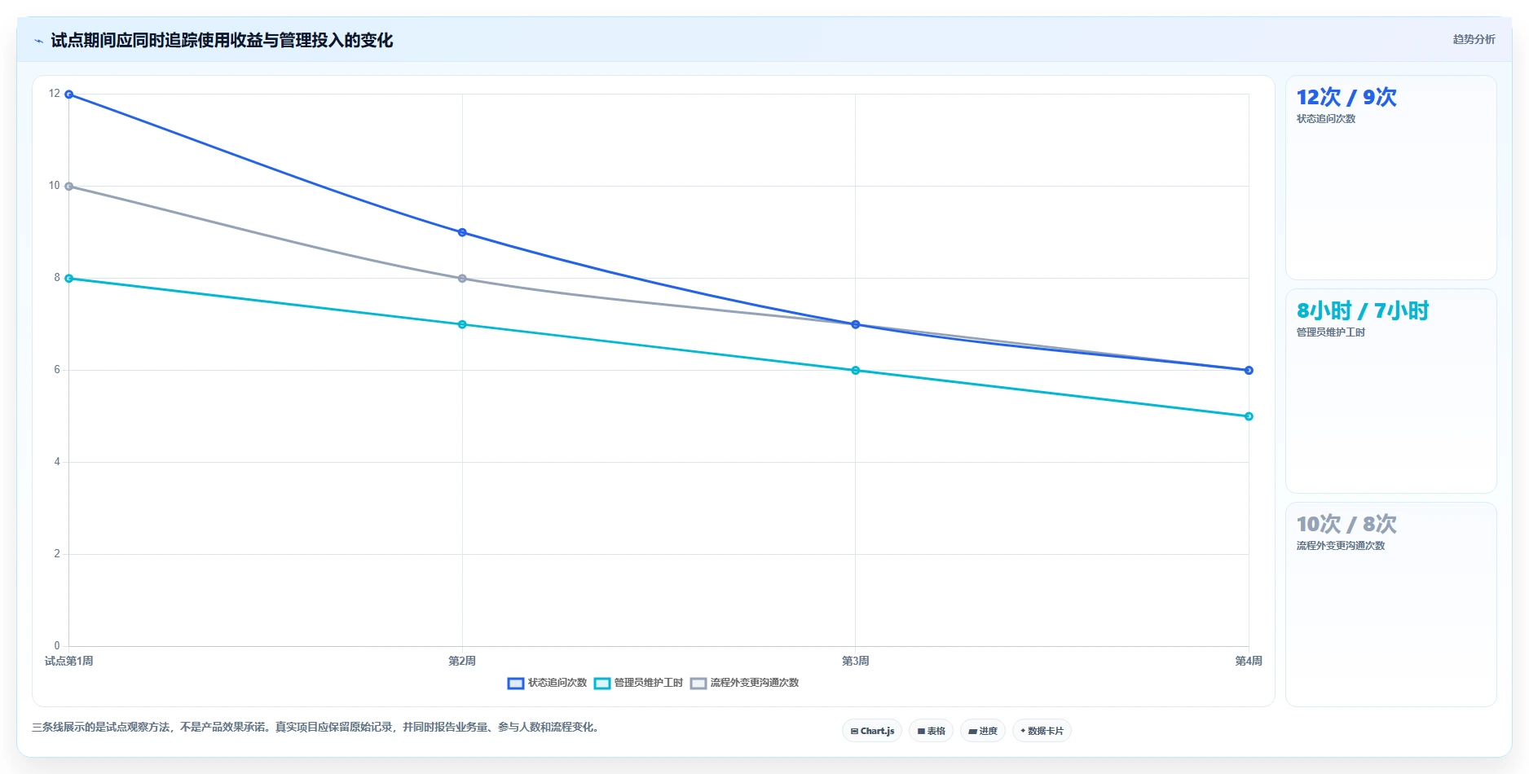1529x774 pixels.
Task: Click the y-axis tick label 0
Action: 57,646
